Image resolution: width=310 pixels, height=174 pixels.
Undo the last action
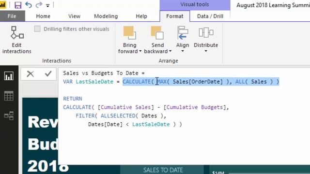[x=29, y=5]
